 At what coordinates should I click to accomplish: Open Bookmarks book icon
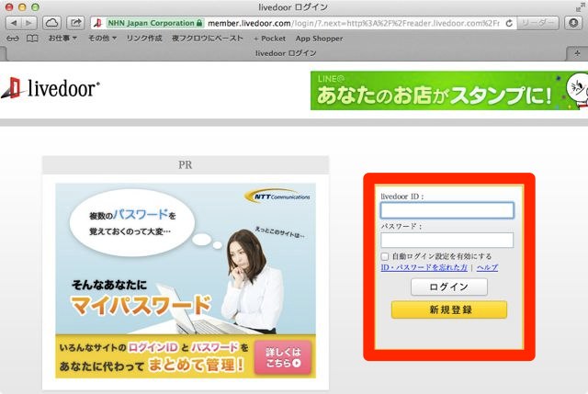pyautogui.click(x=32, y=39)
